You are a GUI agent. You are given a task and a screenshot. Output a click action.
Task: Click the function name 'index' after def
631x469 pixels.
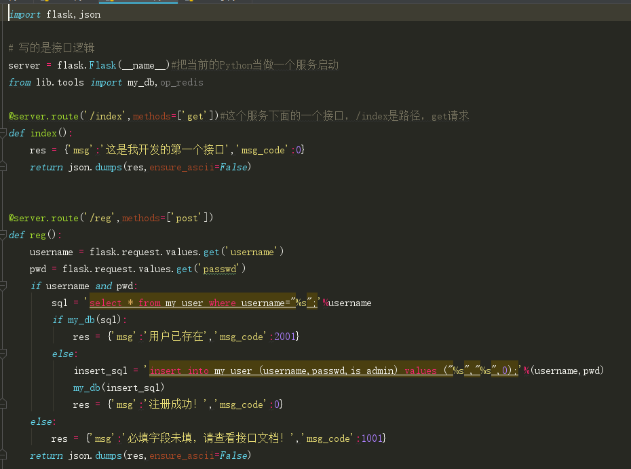pyautogui.click(x=43, y=133)
